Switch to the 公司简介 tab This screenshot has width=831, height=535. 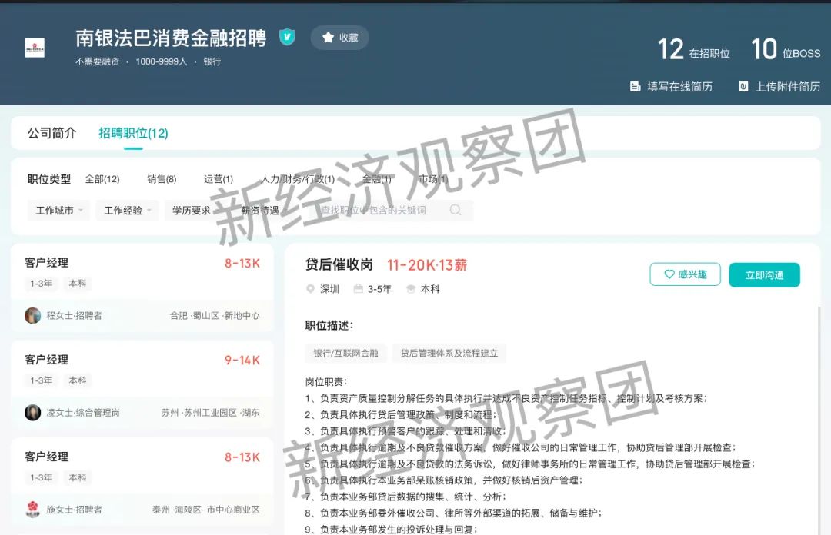pos(52,133)
